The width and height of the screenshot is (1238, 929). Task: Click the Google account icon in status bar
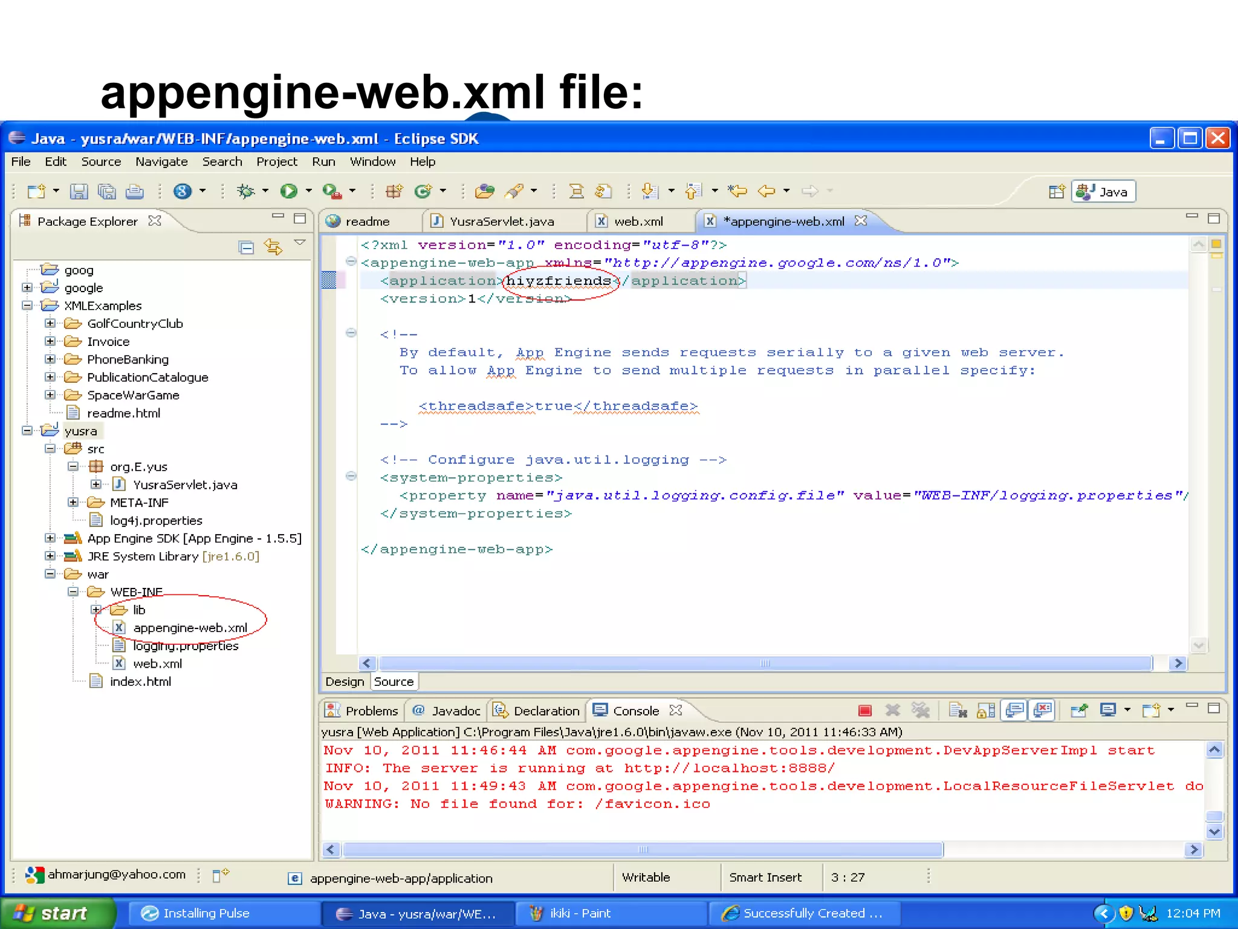point(34,875)
